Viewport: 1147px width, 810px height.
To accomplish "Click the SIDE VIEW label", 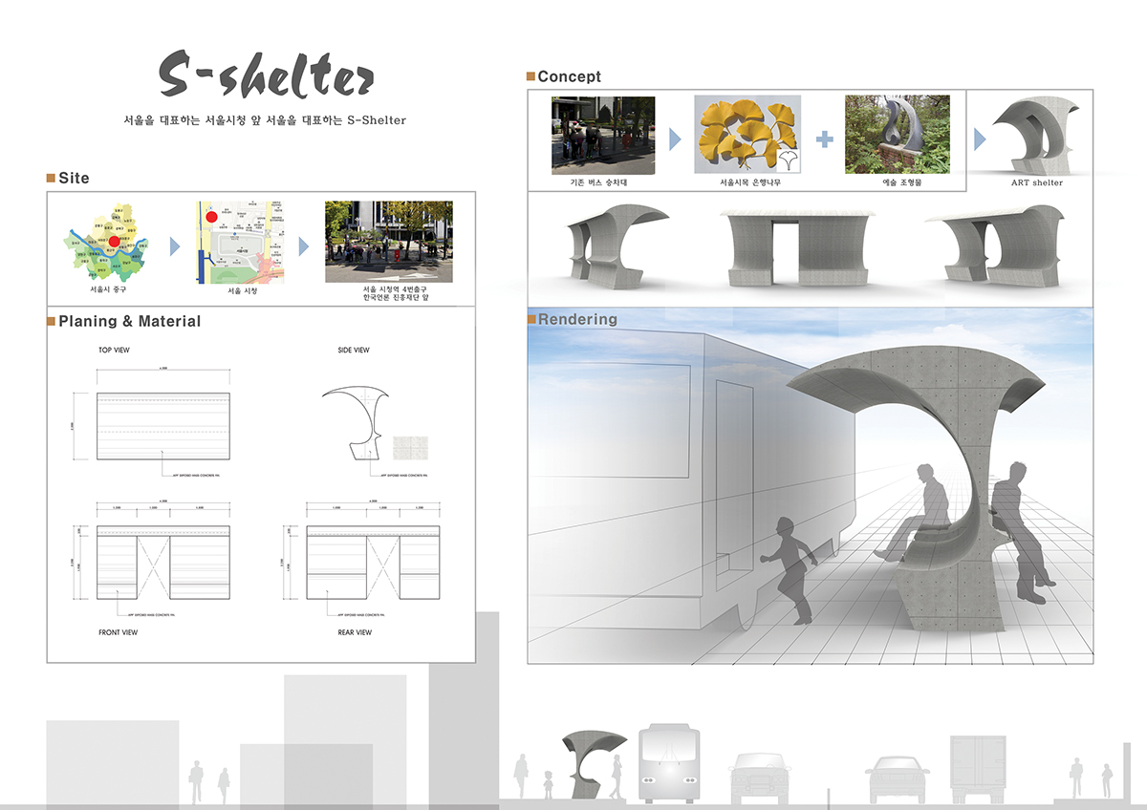I will click(353, 351).
